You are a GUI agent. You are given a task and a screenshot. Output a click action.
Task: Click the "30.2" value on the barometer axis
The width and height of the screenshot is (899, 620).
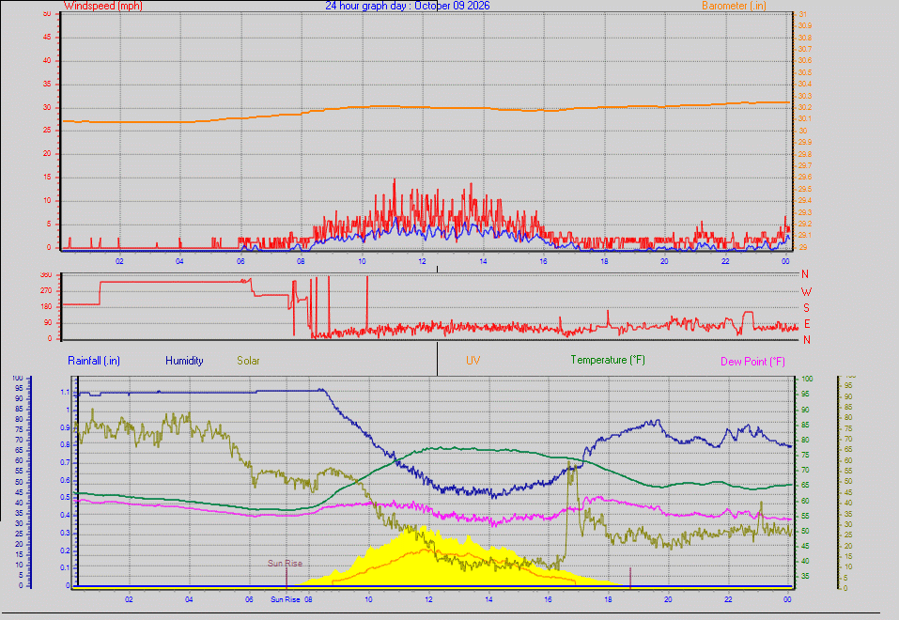coord(805,107)
